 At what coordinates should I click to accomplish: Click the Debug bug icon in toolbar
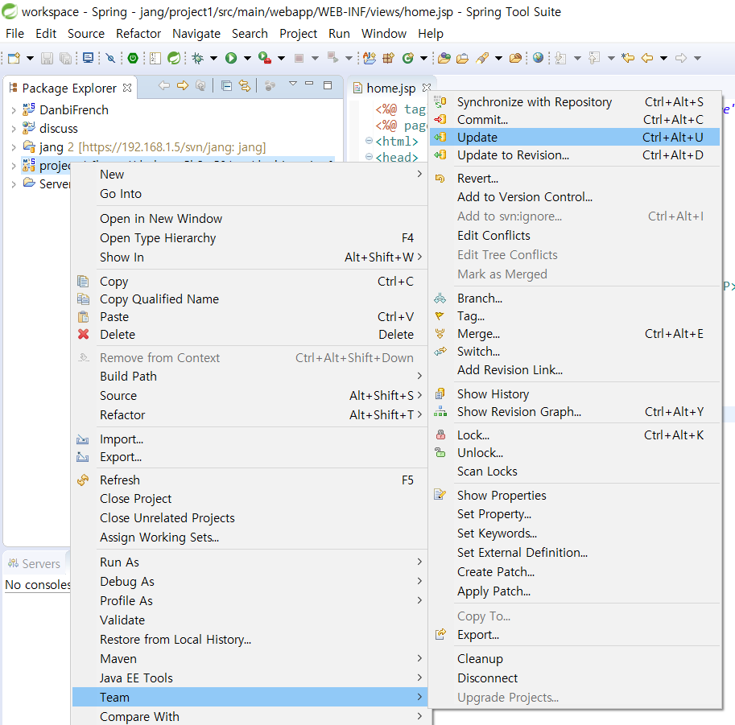(198, 58)
